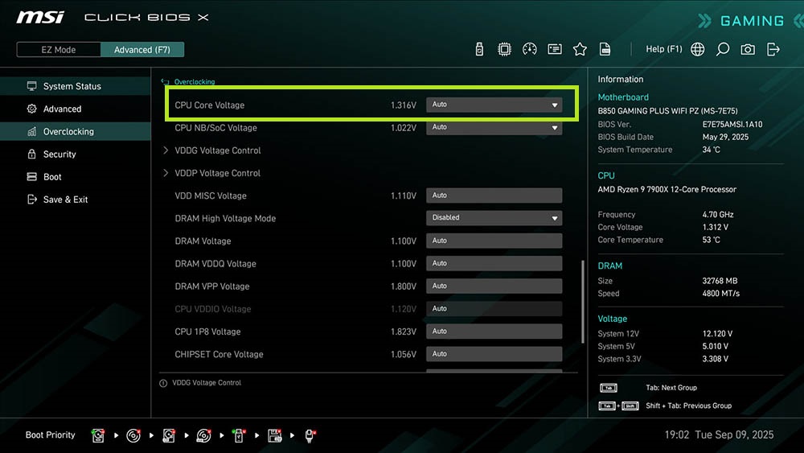
Task: Switch to EZ Mode
Action: click(x=59, y=50)
